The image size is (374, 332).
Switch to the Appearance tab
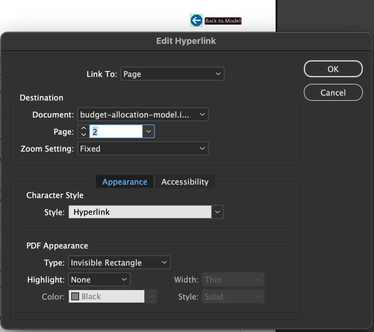click(125, 182)
